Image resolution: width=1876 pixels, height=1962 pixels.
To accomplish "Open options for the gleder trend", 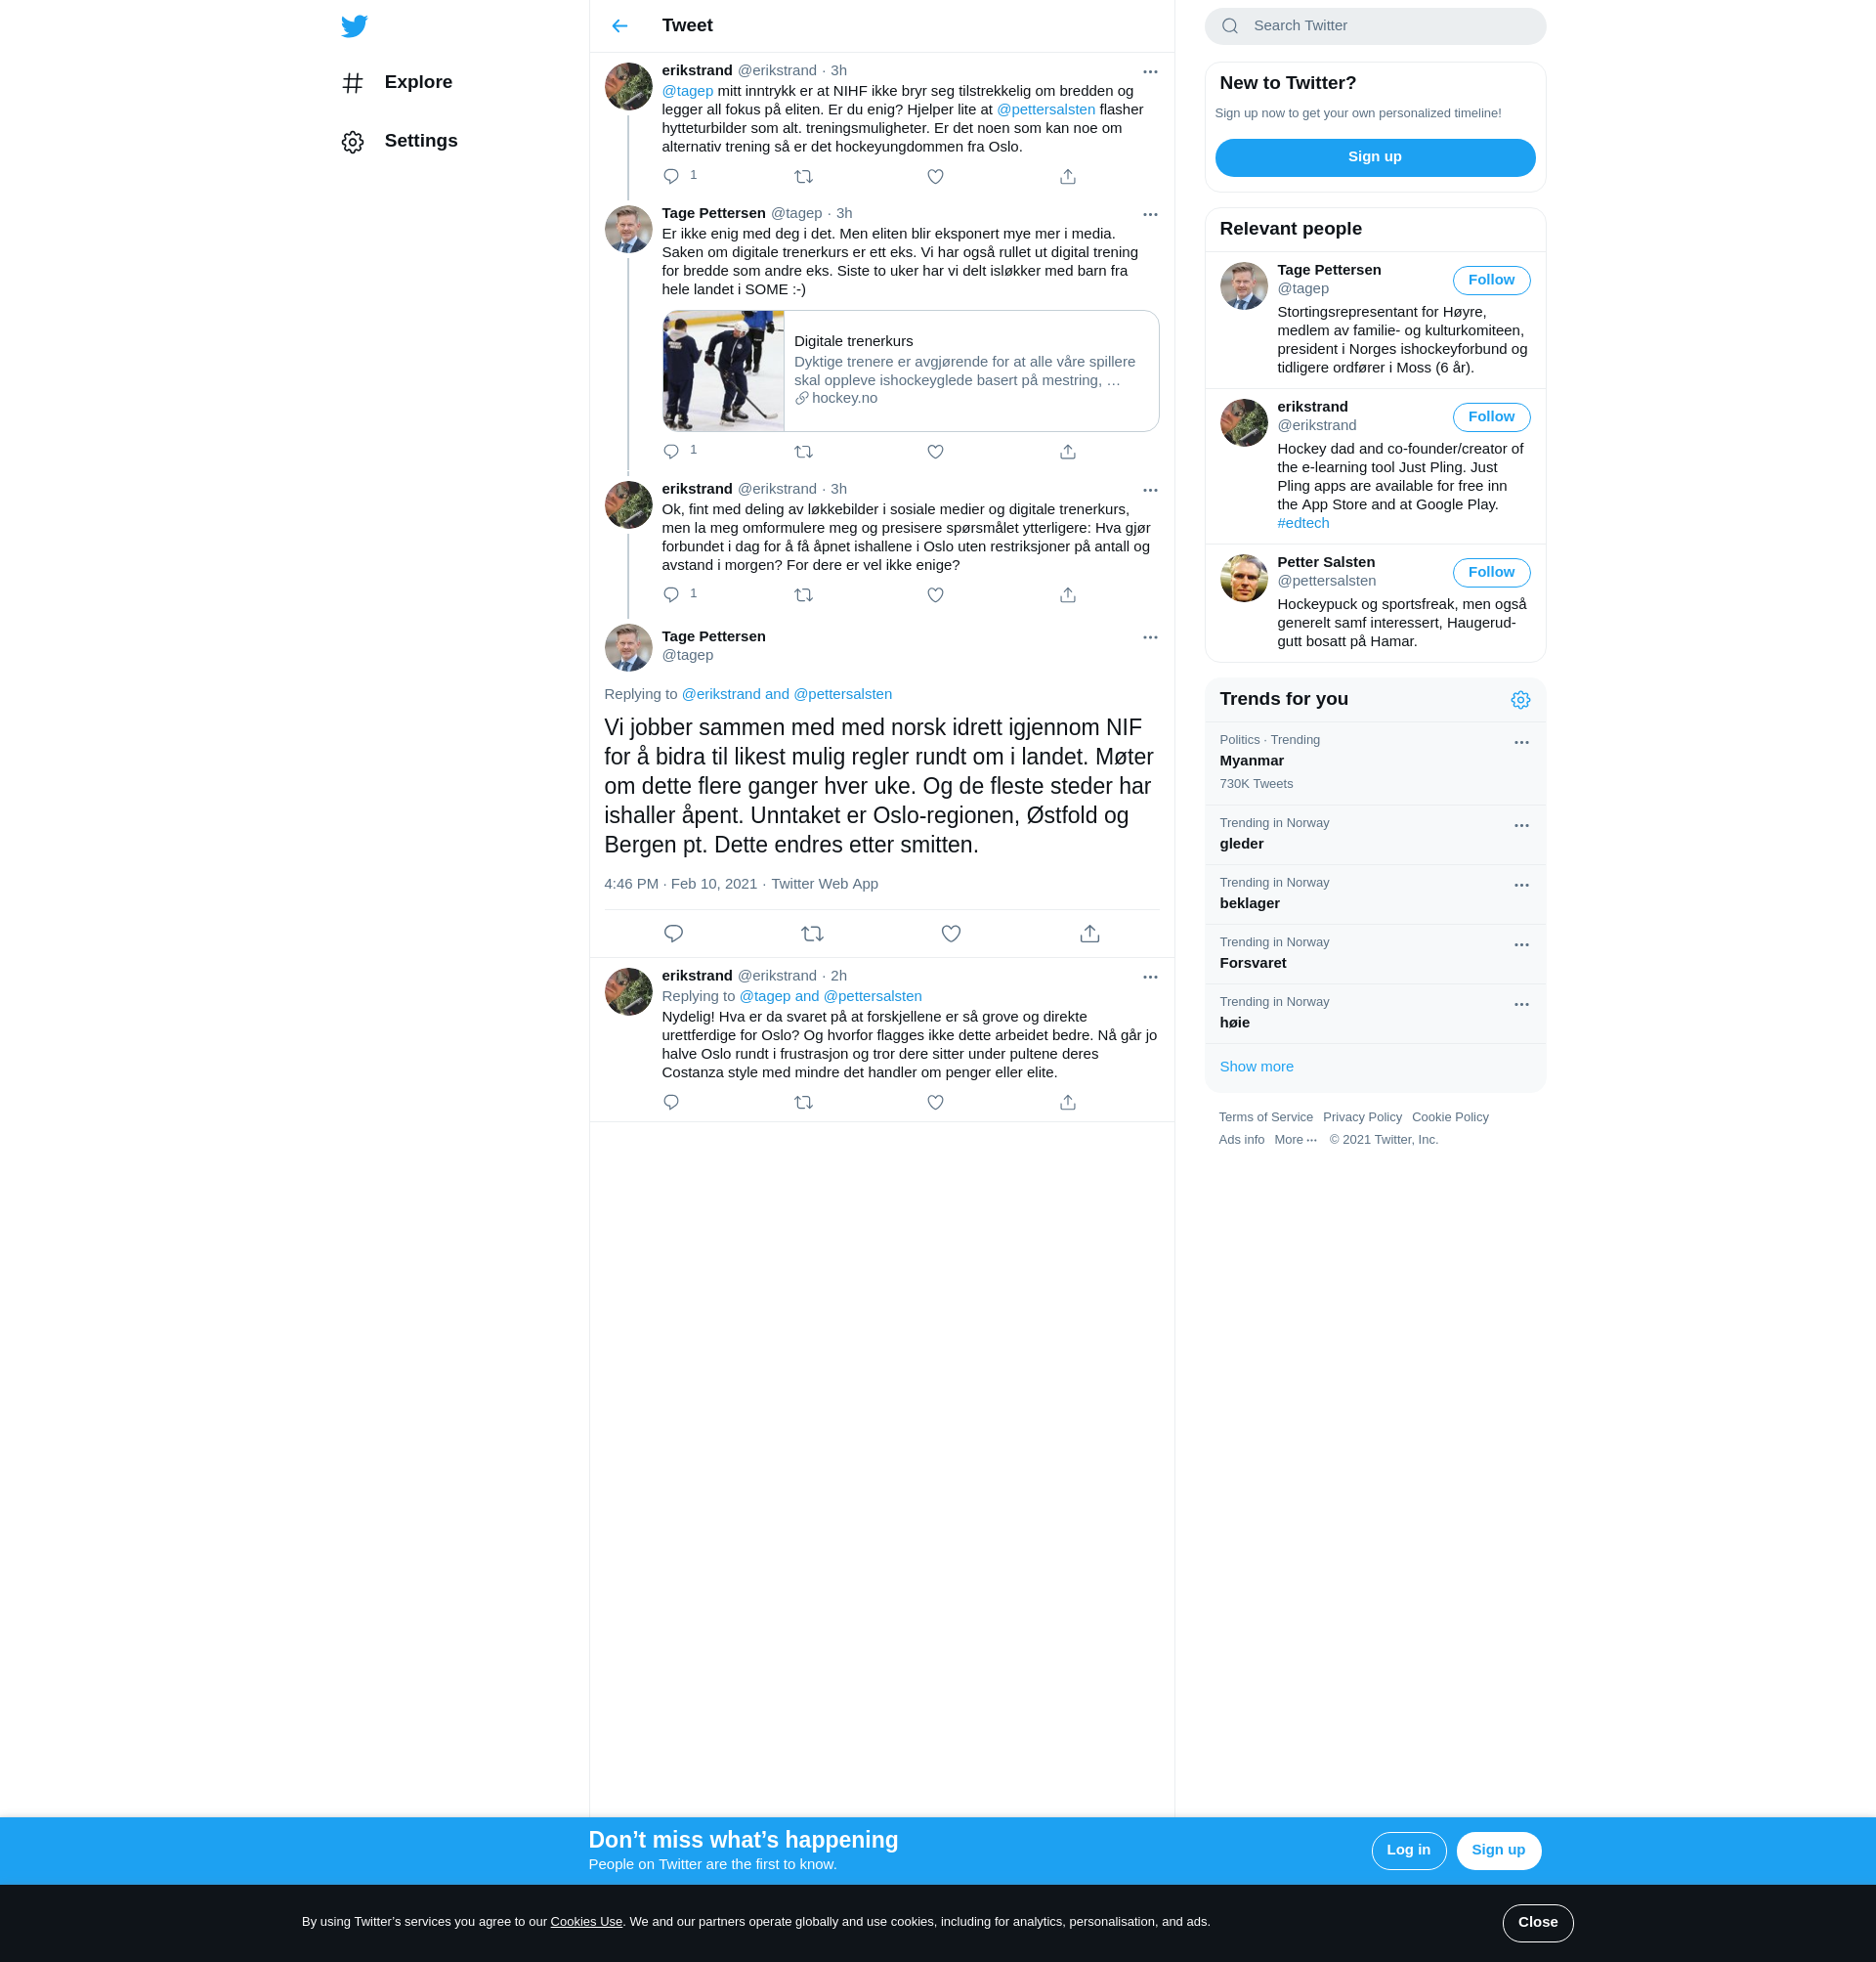I will [x=1521, y=825].
